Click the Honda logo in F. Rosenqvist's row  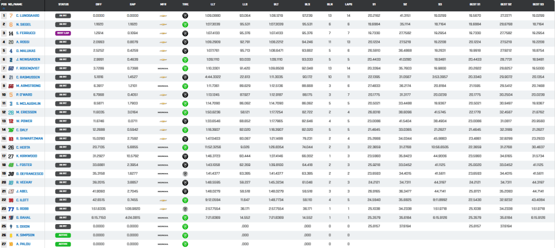point(161,68)
